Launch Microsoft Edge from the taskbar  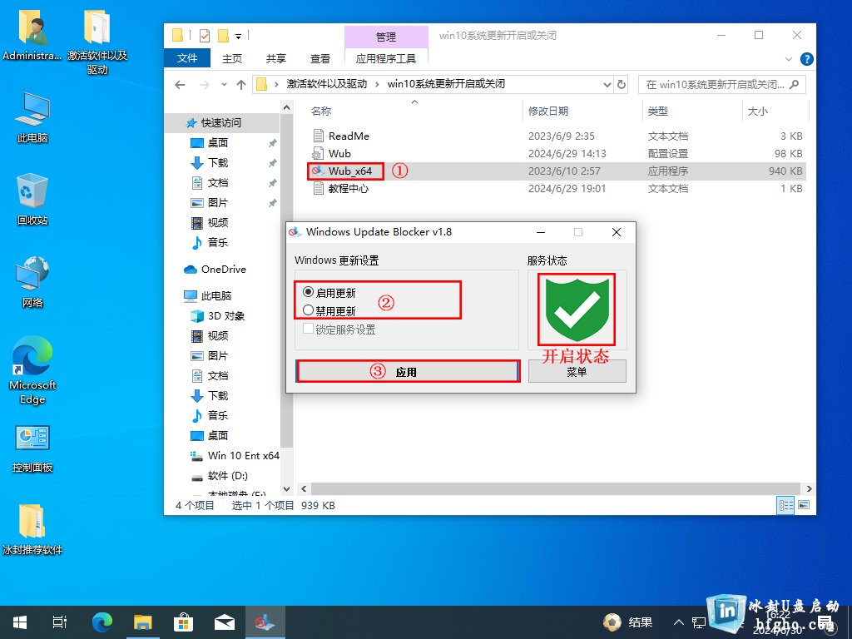tap(102, 622)
